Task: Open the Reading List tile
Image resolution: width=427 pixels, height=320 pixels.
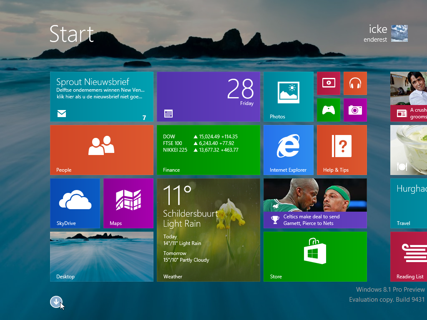Action: [409, 257]
